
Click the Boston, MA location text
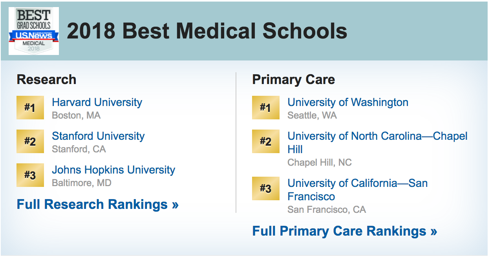point(76,115)
